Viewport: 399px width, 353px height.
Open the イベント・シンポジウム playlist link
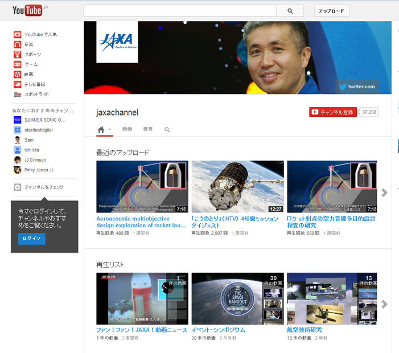(x=219, y=330)
